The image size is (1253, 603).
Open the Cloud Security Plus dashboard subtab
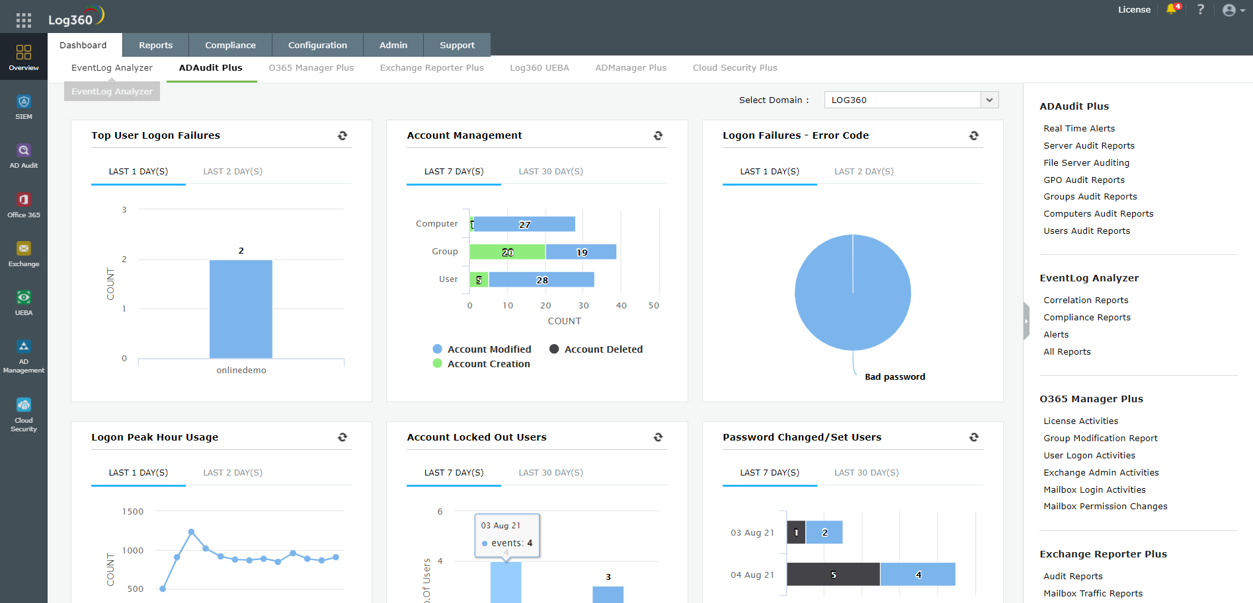735,67
